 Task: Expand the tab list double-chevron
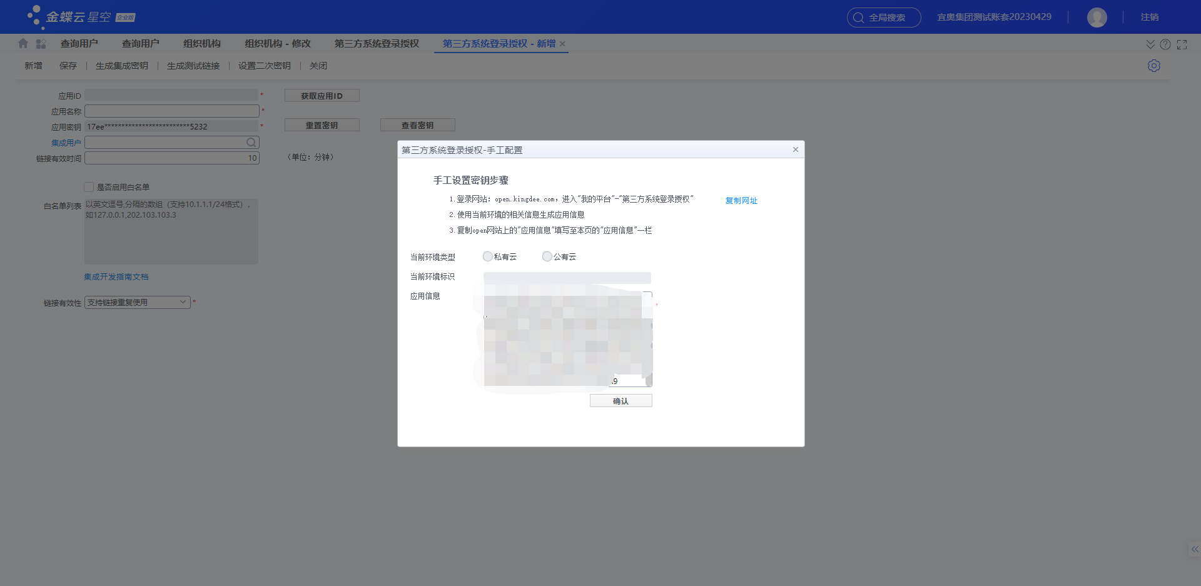[1150, 44]
